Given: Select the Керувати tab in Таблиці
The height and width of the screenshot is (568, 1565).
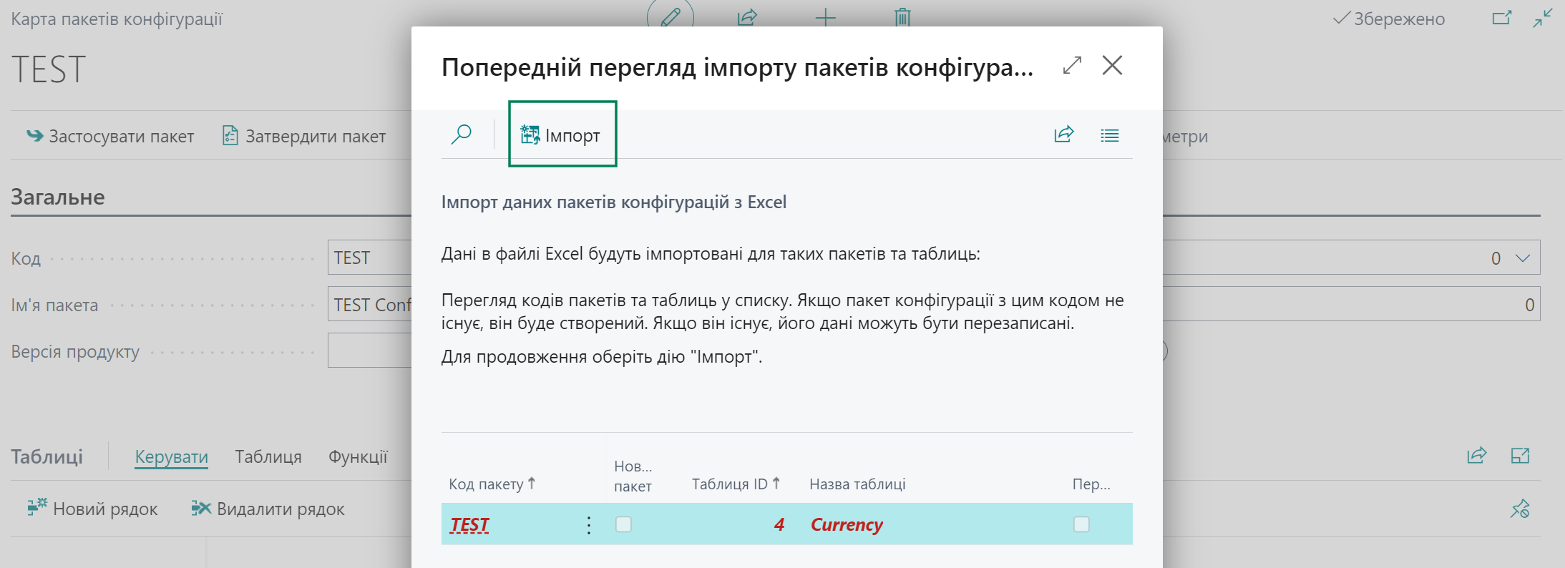Looking at the screenshot, I should click(x=172, y=456).
